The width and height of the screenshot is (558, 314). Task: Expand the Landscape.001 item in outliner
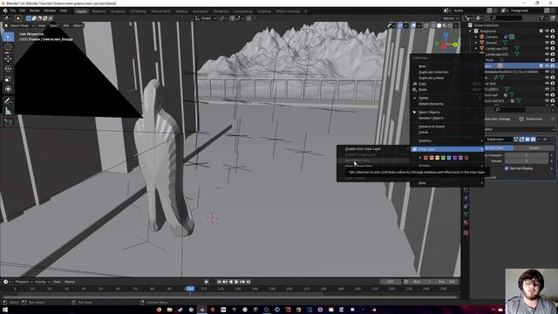(x=476, y=49)
